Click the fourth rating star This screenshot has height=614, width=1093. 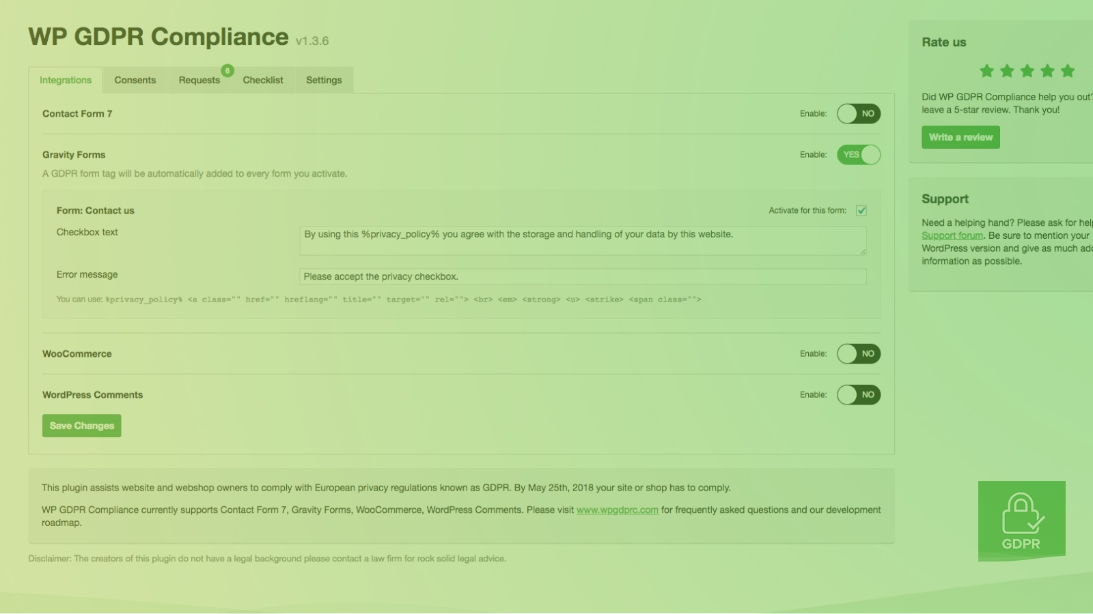(x=1047, y=71)
